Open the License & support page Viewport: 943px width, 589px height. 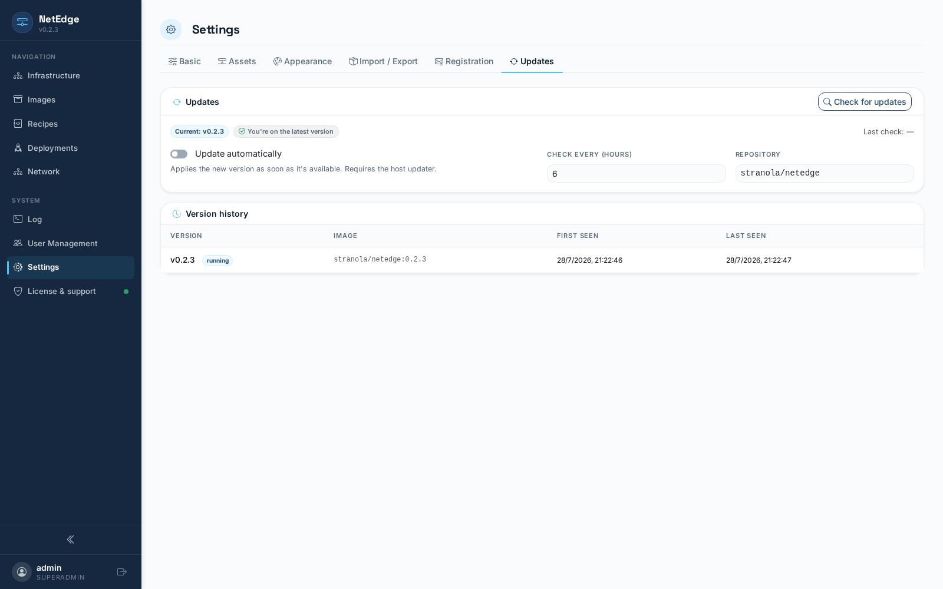tap(71, 291)
